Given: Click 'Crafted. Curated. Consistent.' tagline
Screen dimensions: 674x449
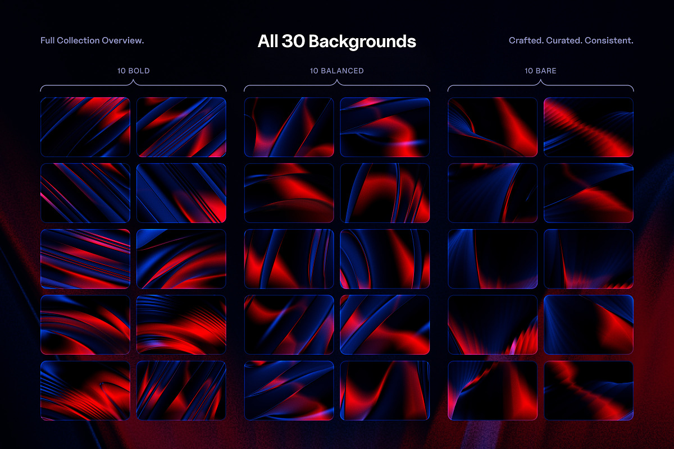Looking at the screenshot, I should [571, 41].
